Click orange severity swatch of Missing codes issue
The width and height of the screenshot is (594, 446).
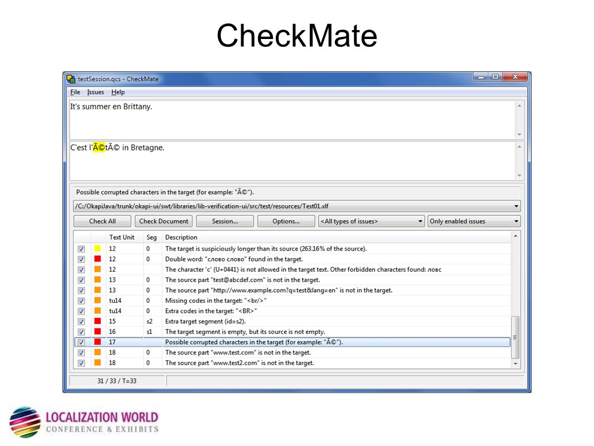tap(98, 300)
